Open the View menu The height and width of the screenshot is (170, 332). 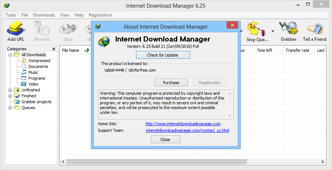(64, 15)
